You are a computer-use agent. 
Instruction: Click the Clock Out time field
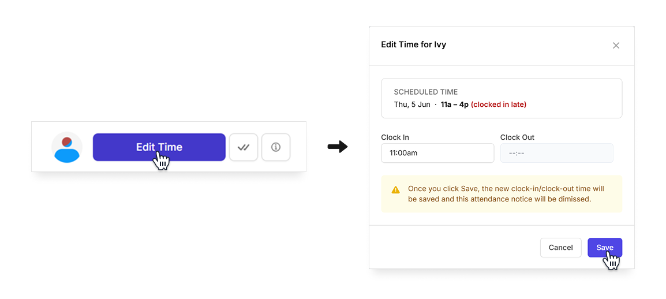pos(557,153)
